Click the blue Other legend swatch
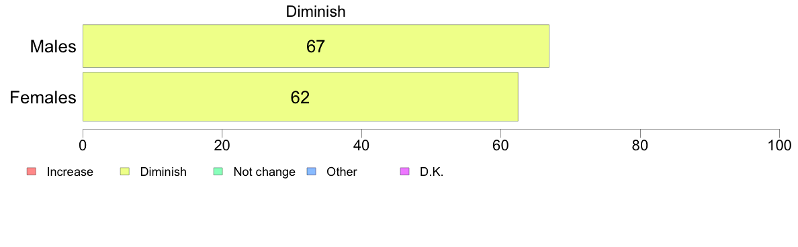 (312, 172)
